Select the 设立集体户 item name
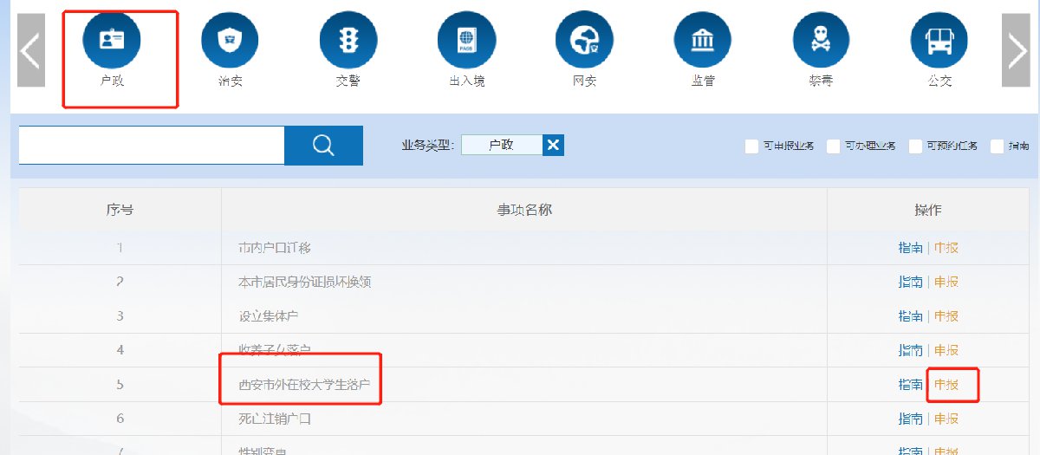1040x455 pixels. coord(269,316)
